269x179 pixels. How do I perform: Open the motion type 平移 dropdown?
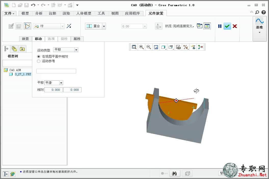click(76, 50)
